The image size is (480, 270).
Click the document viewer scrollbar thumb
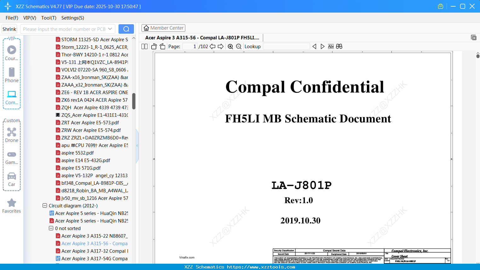[478, 56]
